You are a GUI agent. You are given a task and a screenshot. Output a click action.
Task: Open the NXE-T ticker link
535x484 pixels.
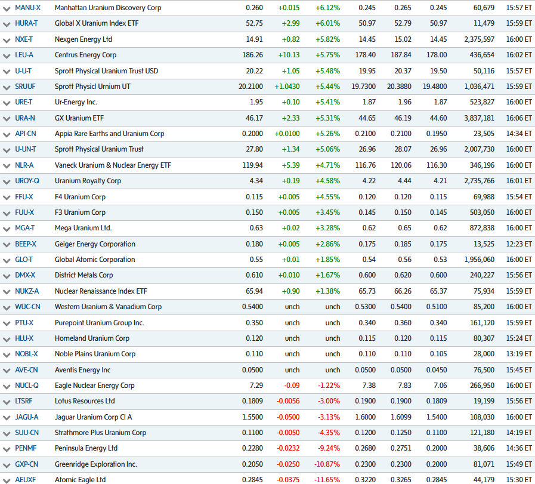24,39
